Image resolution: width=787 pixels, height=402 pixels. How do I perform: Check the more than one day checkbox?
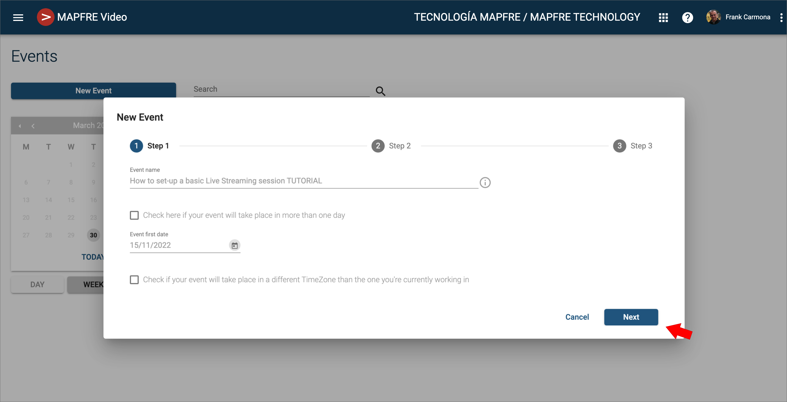(x=134, y=215)
